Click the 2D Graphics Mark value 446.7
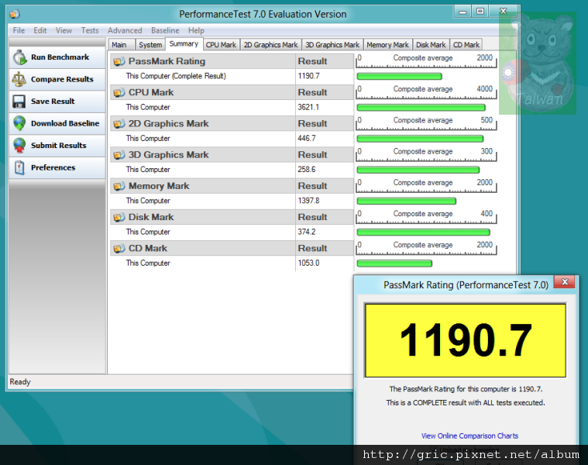The image size is (588, 465). (307, 139)
